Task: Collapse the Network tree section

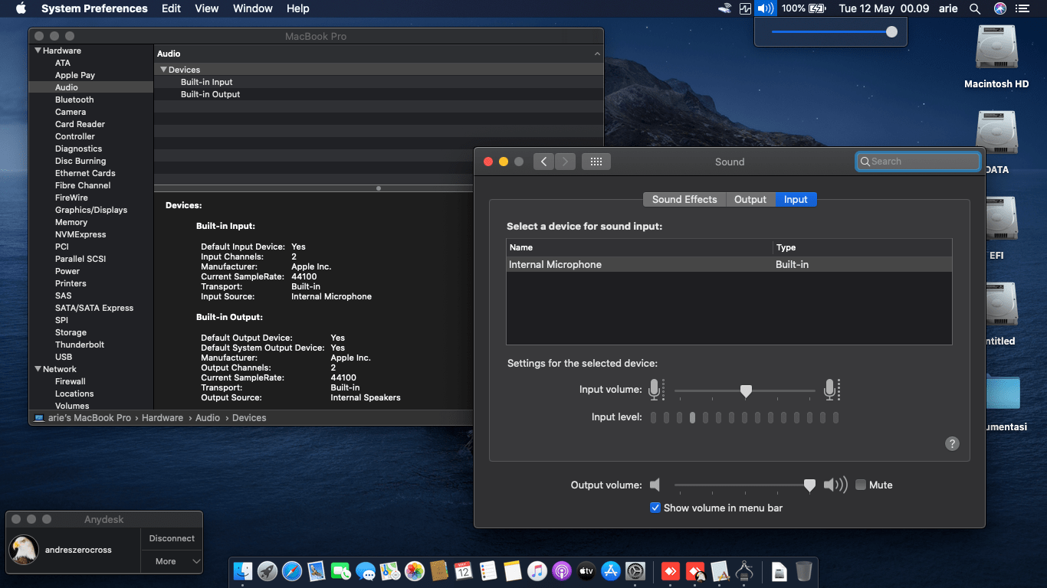Action: [x=37, y=369]
